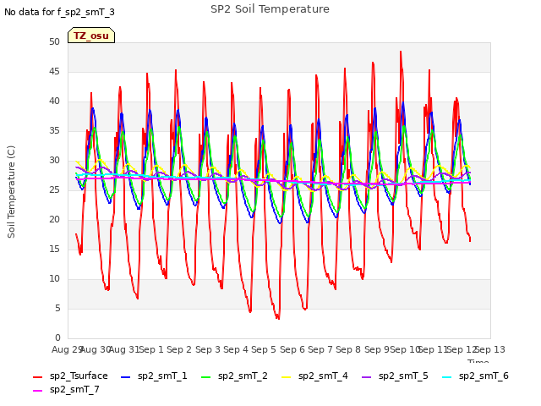
Task: Click the Soil Temperature (C) axis label
Action: pos(11,192)
